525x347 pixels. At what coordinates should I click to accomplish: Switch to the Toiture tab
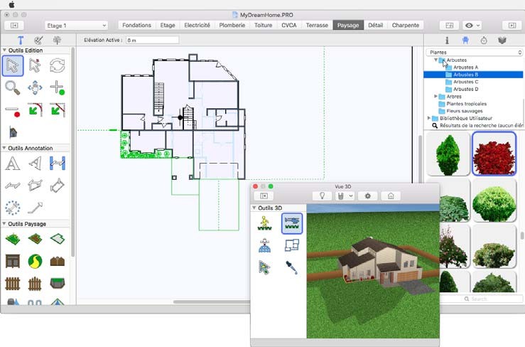(263, 25)
